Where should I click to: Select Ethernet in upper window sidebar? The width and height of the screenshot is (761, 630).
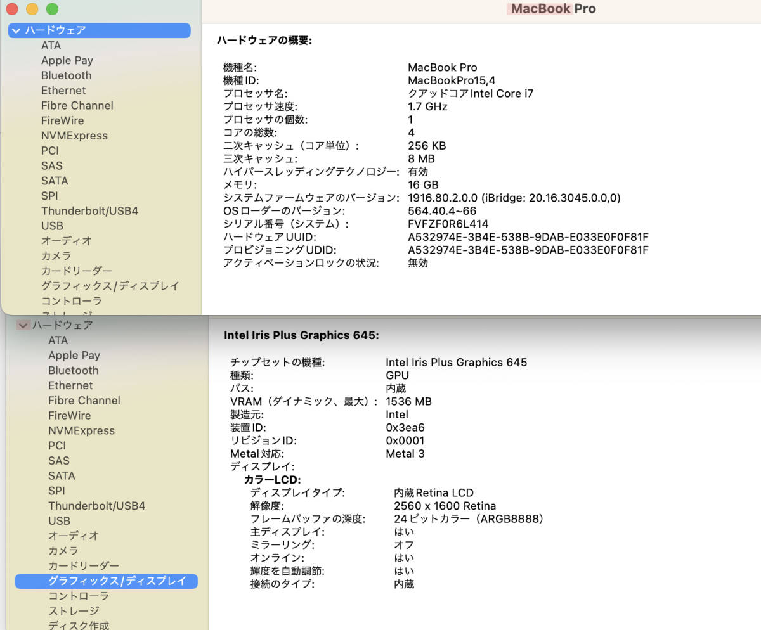pyautogui.click(x=63, y=91)
